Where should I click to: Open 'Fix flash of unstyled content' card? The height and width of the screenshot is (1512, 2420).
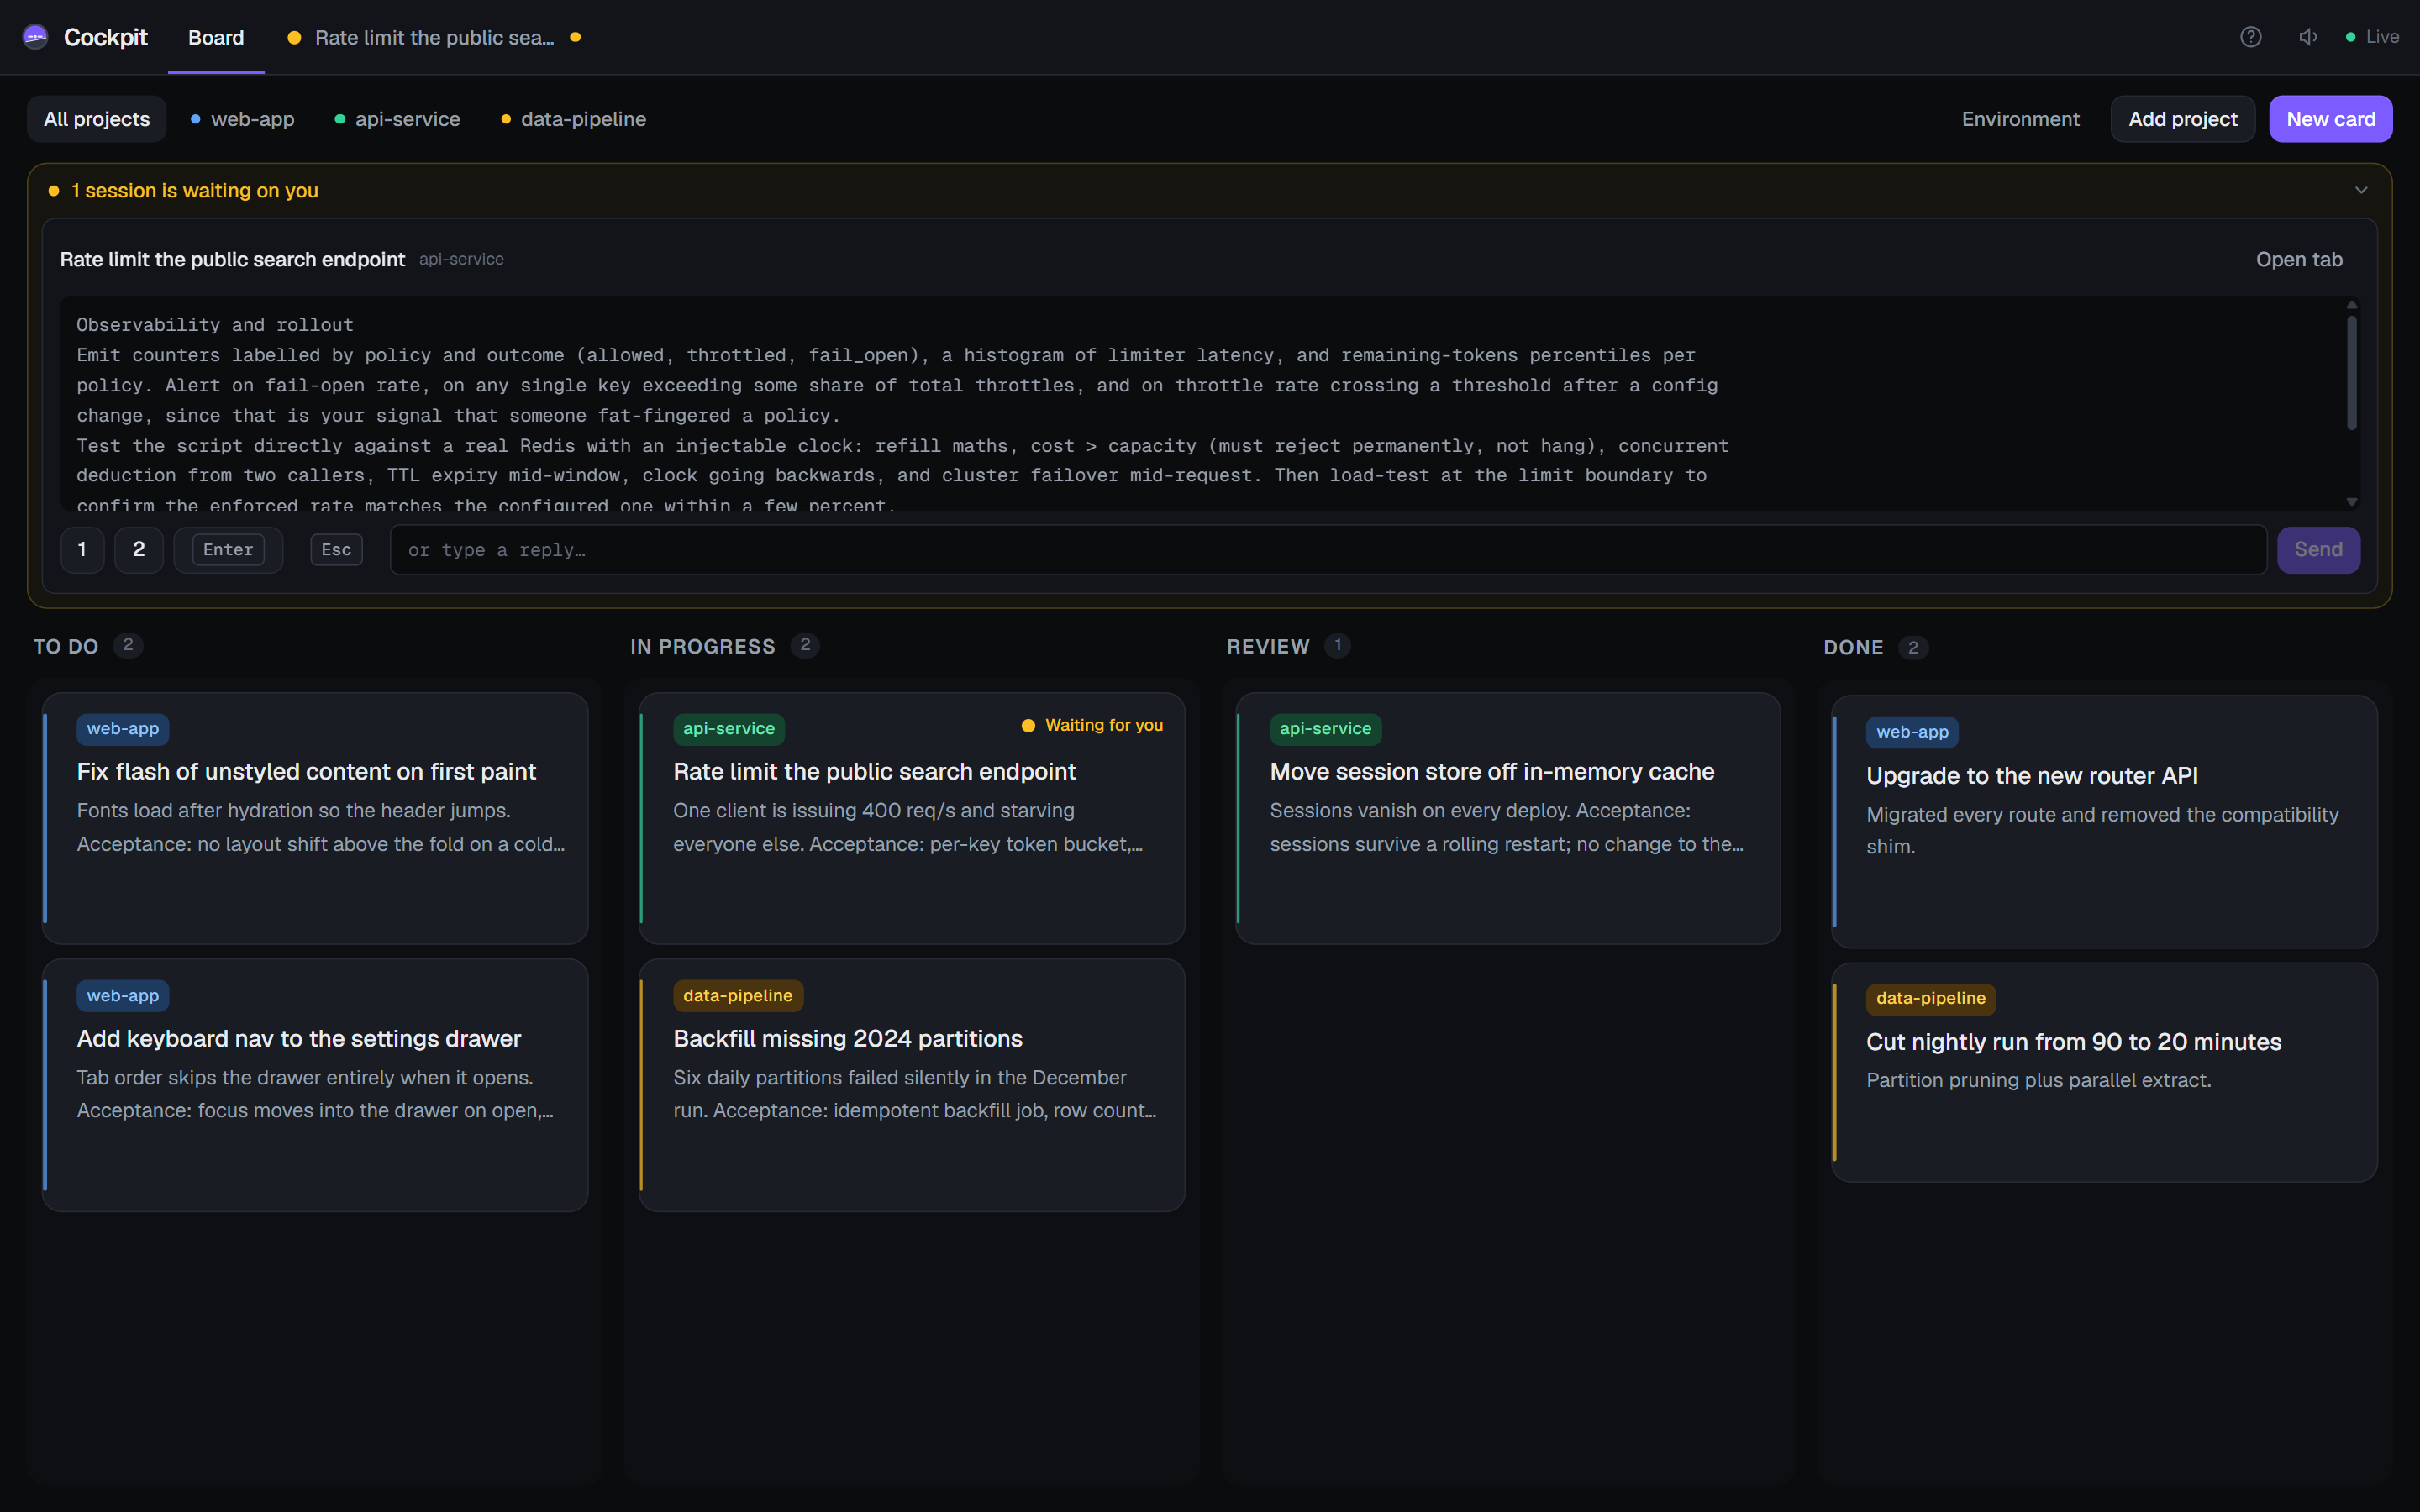(x=315, y=817)
